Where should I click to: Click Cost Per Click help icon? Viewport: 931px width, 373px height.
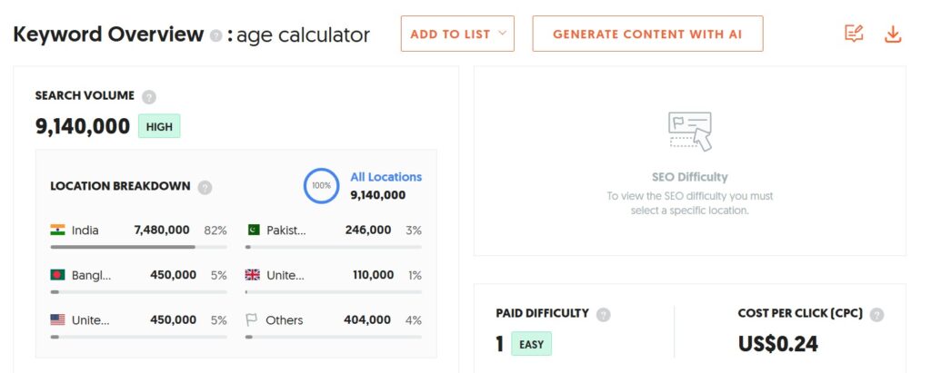click(x=876, y=315)
